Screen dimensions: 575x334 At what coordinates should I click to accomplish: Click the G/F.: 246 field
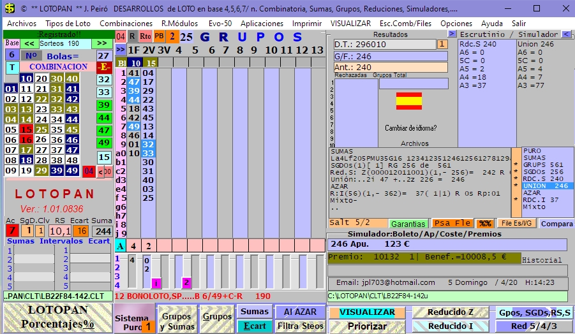click(391, 56)
